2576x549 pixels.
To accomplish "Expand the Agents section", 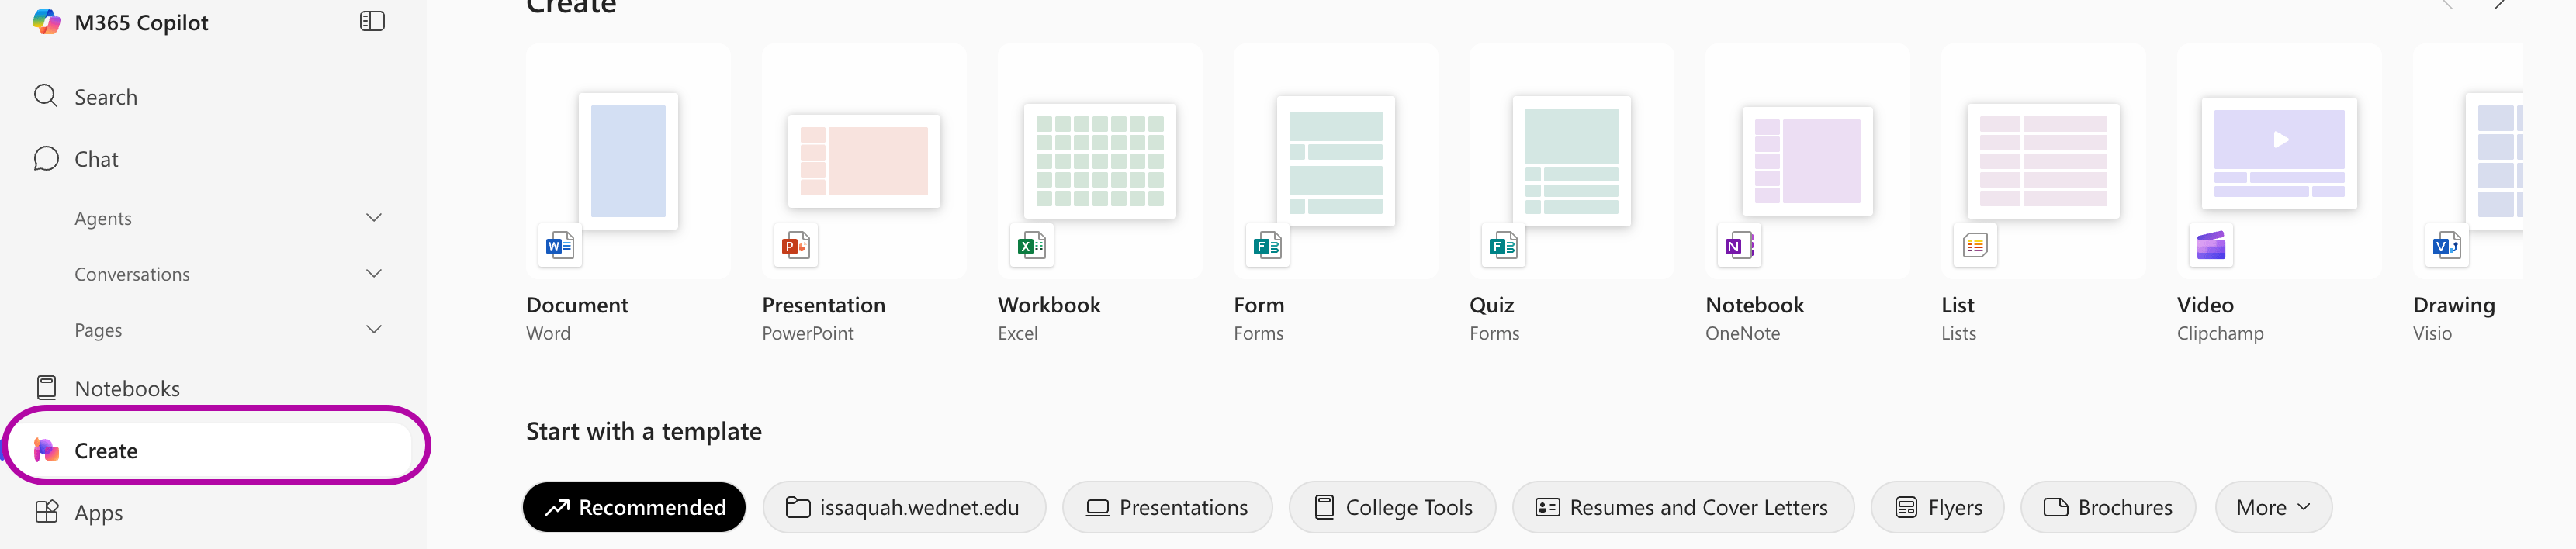I will click(x=374, y=218).
